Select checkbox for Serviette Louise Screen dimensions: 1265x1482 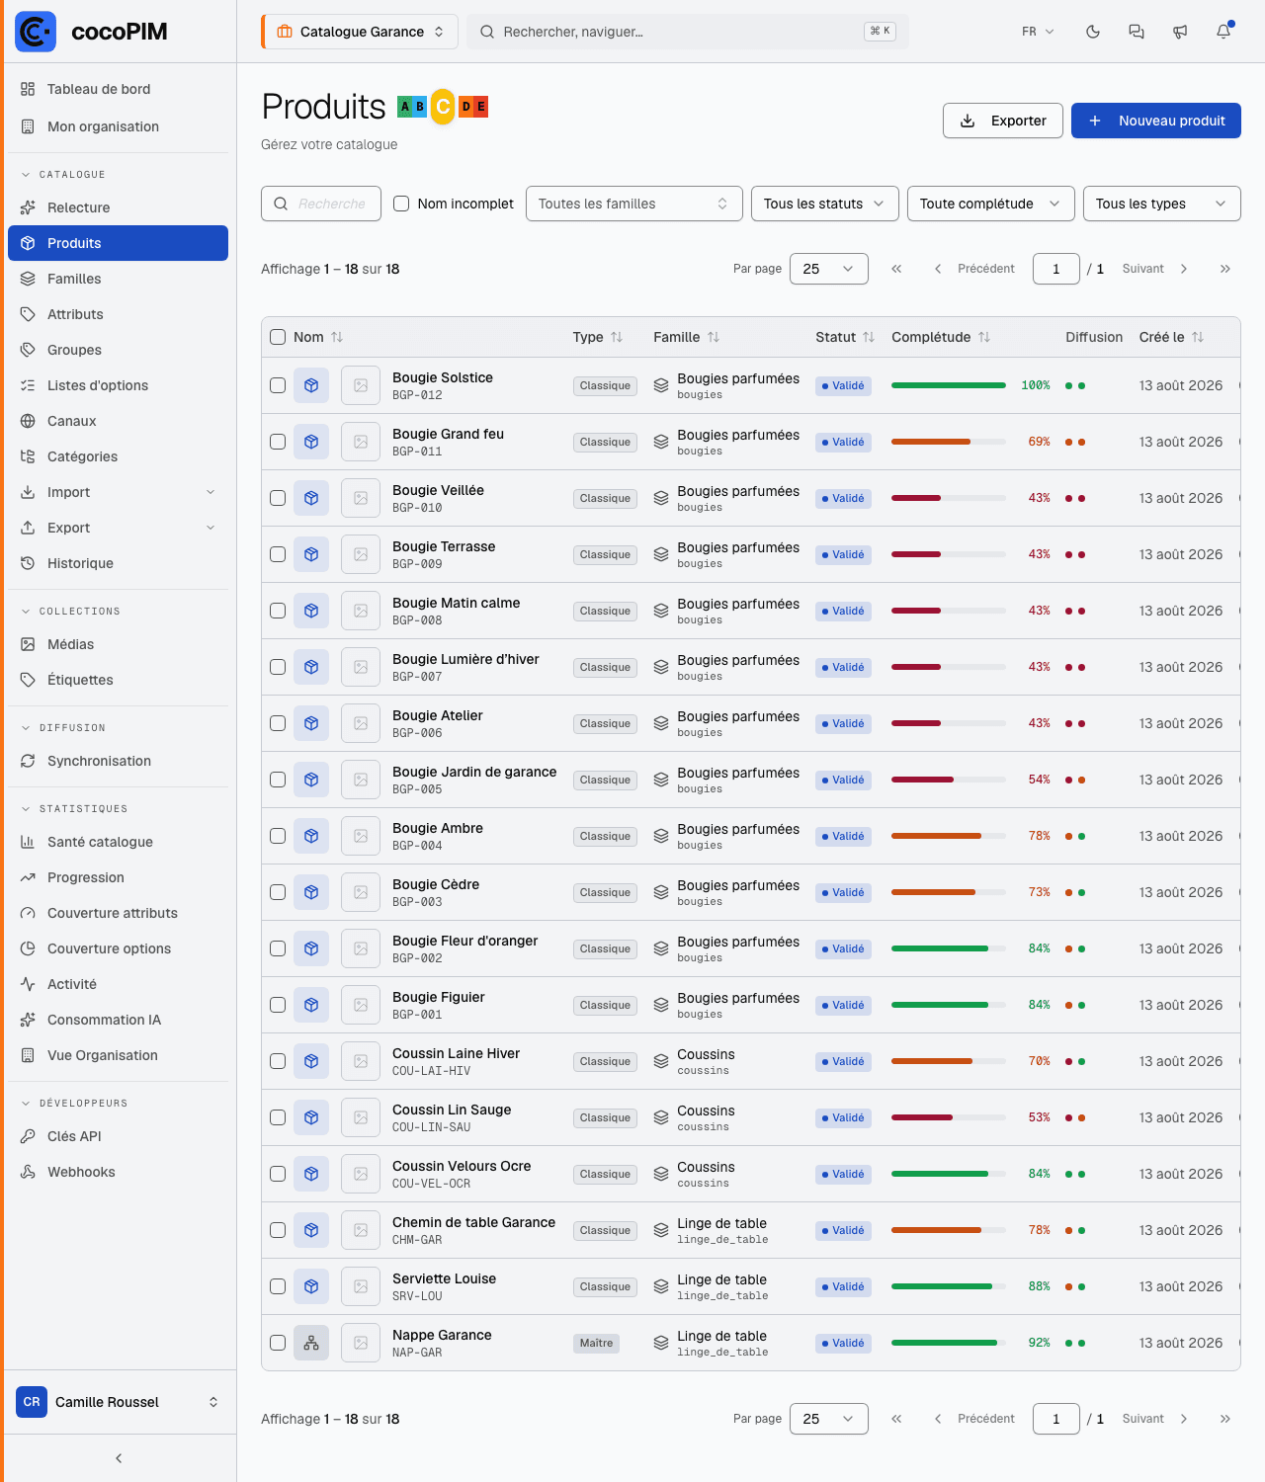[278, 1286]
